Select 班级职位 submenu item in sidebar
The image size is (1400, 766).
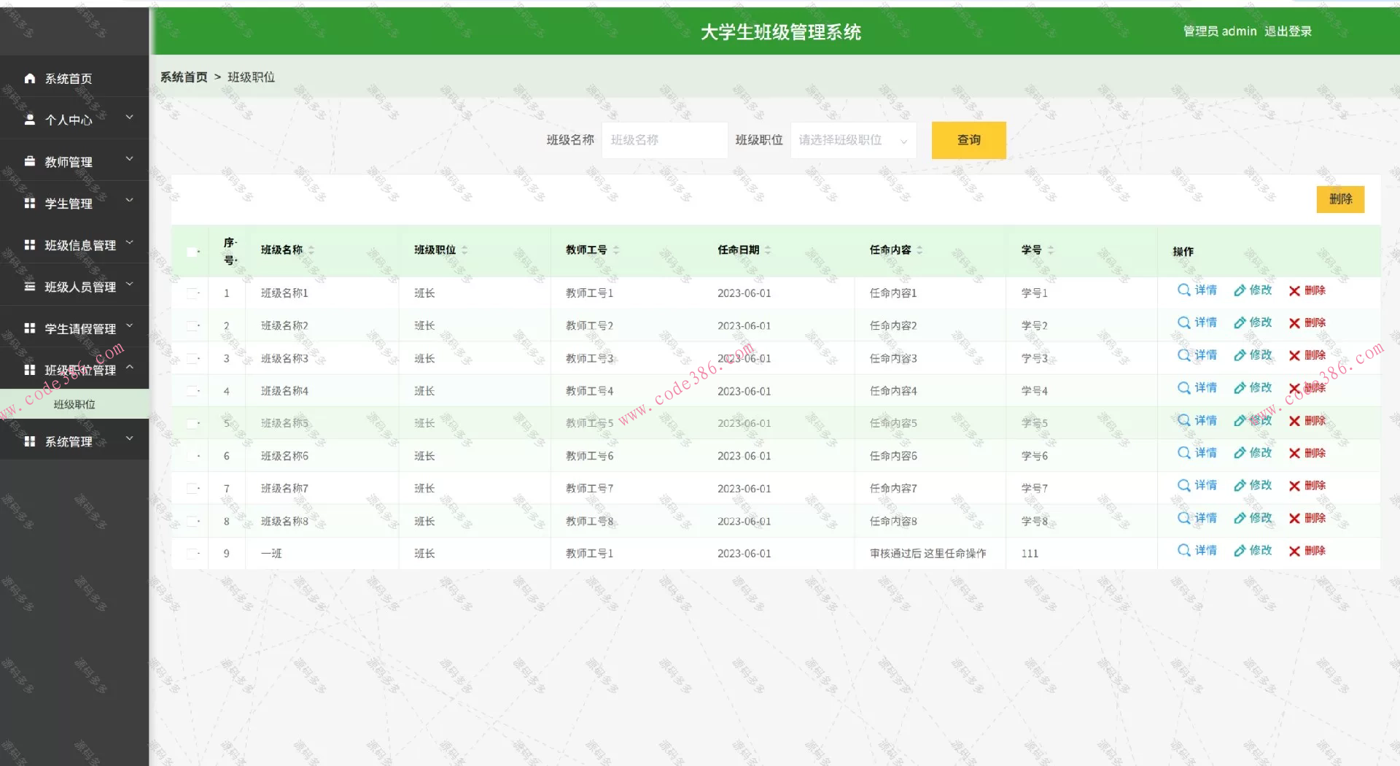[x=74, y=403]
